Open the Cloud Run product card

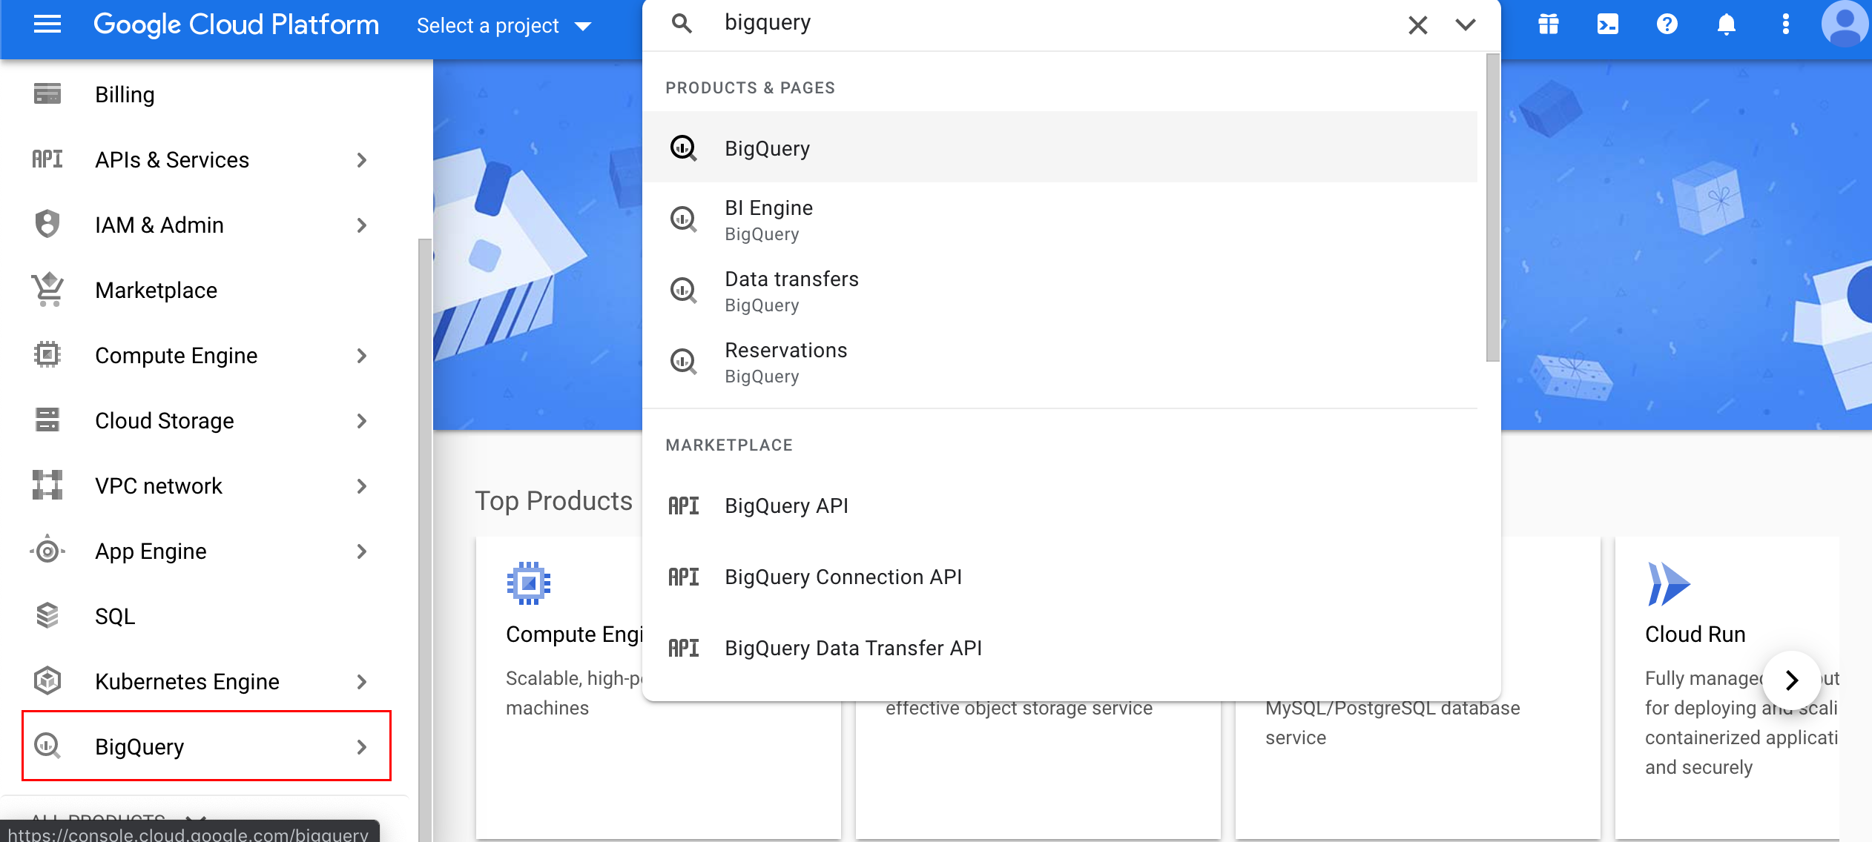coord(1728,687)
